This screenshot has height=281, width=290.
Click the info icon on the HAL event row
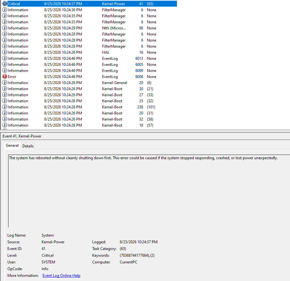click(4, 52)
